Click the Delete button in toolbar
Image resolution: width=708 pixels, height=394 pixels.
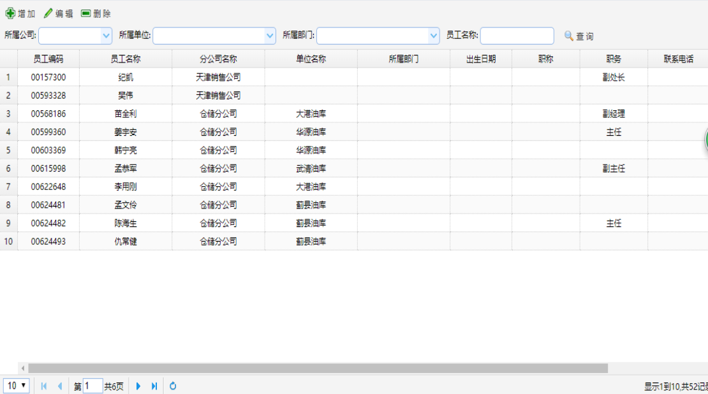coord(96,13)
